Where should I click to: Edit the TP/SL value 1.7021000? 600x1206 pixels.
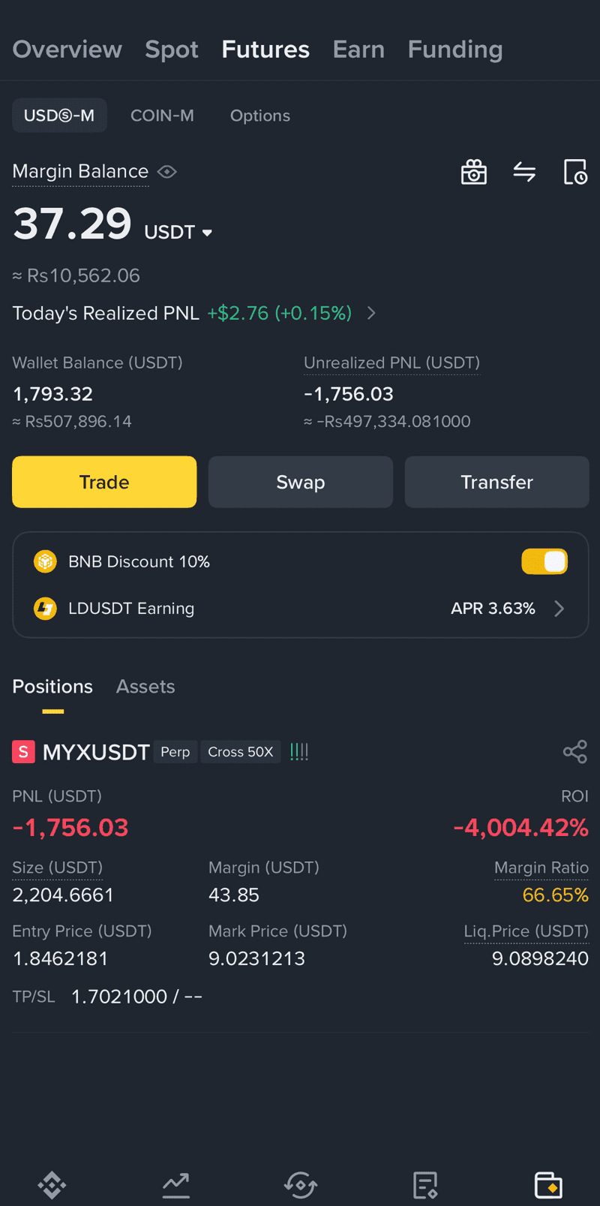[119, 997]
